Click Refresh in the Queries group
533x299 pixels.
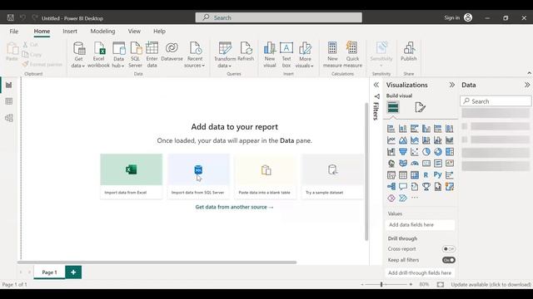[x=246, y=51]
